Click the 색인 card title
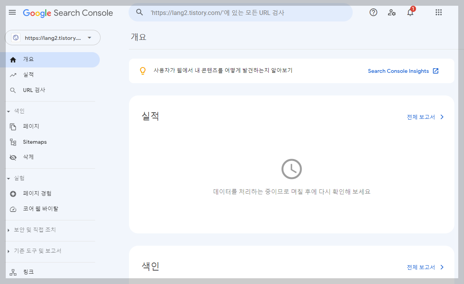The image size is (464, 284). coord(150,266)
